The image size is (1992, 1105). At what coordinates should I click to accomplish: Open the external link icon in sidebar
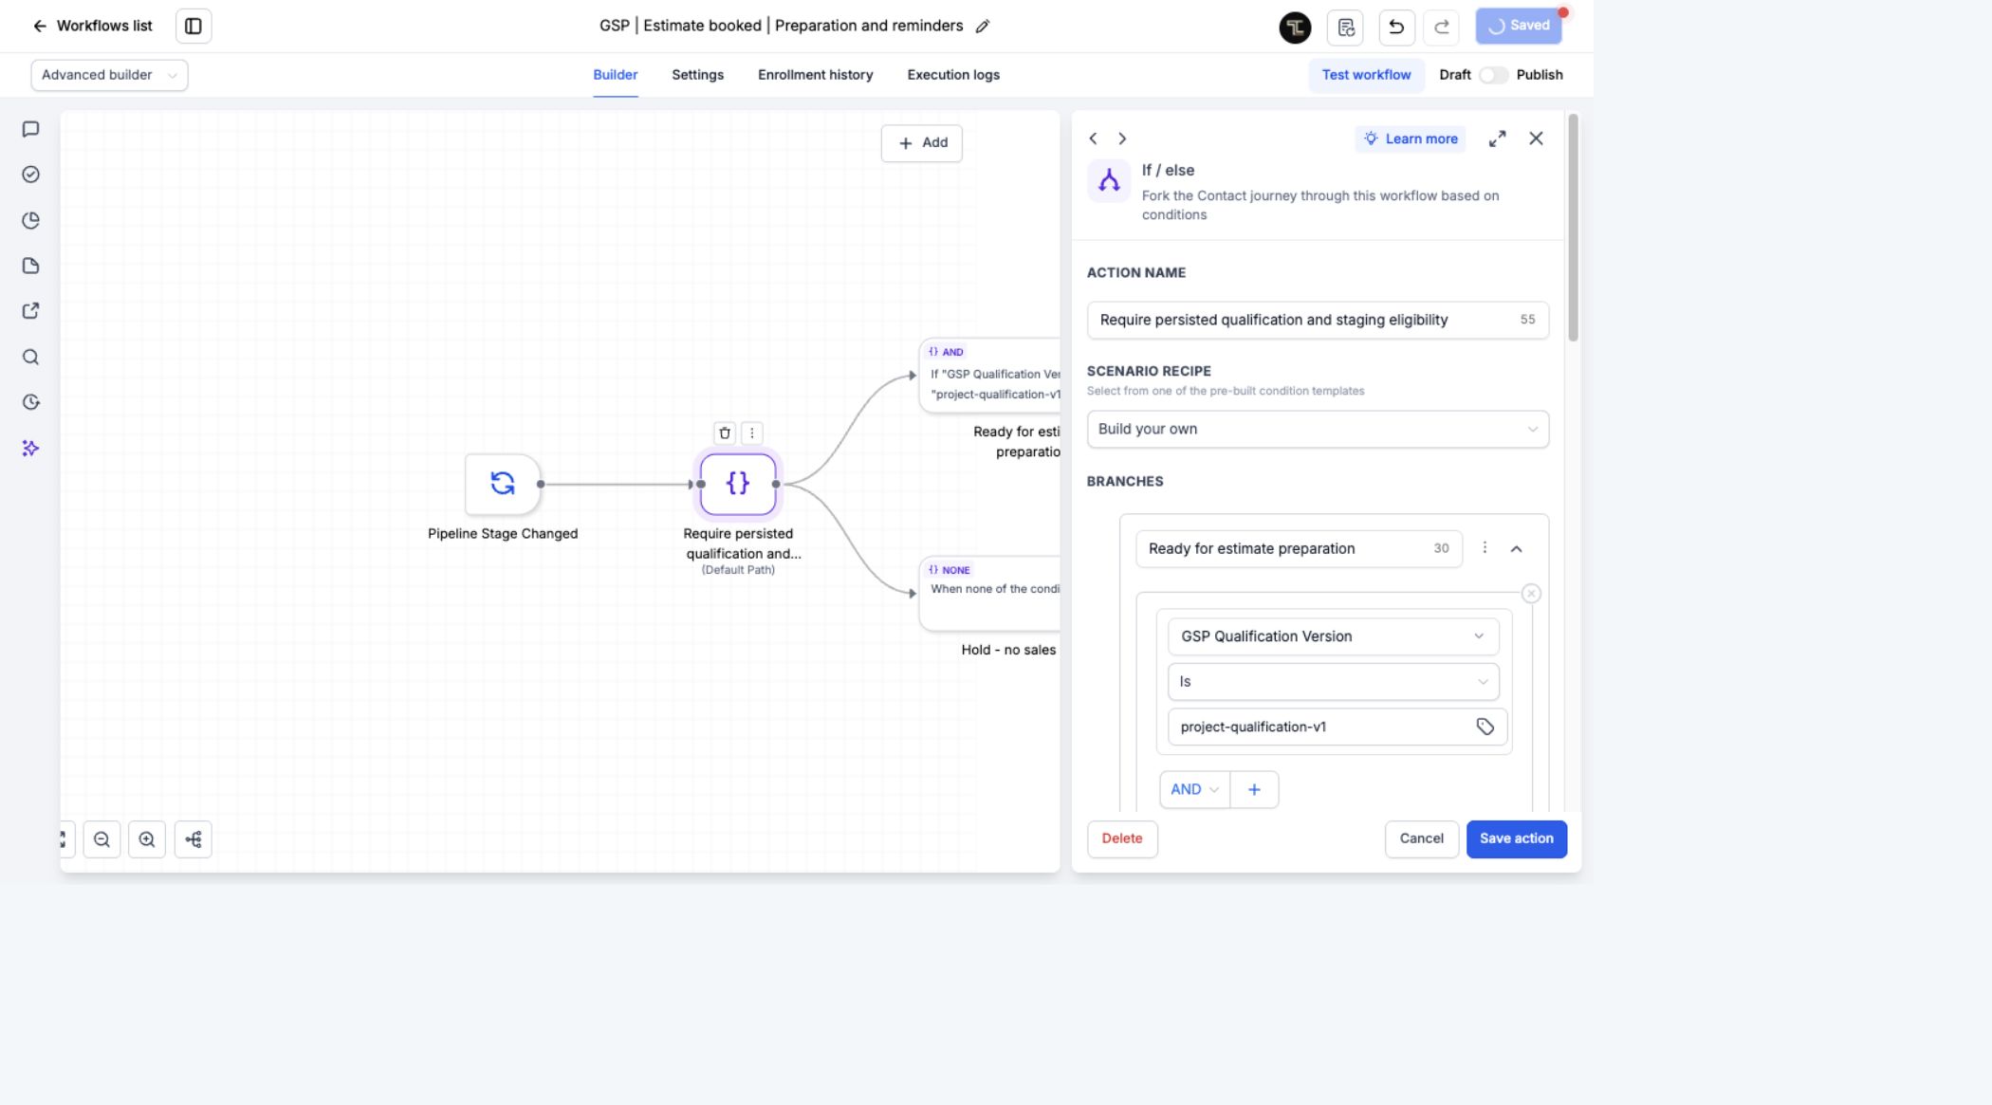30,311
